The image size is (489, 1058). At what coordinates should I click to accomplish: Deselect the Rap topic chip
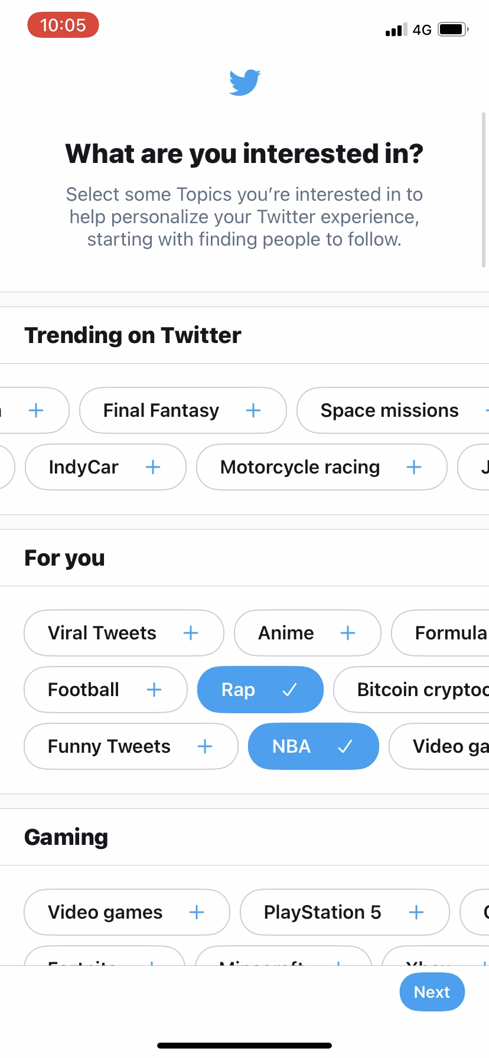click(x=260, y=689)
